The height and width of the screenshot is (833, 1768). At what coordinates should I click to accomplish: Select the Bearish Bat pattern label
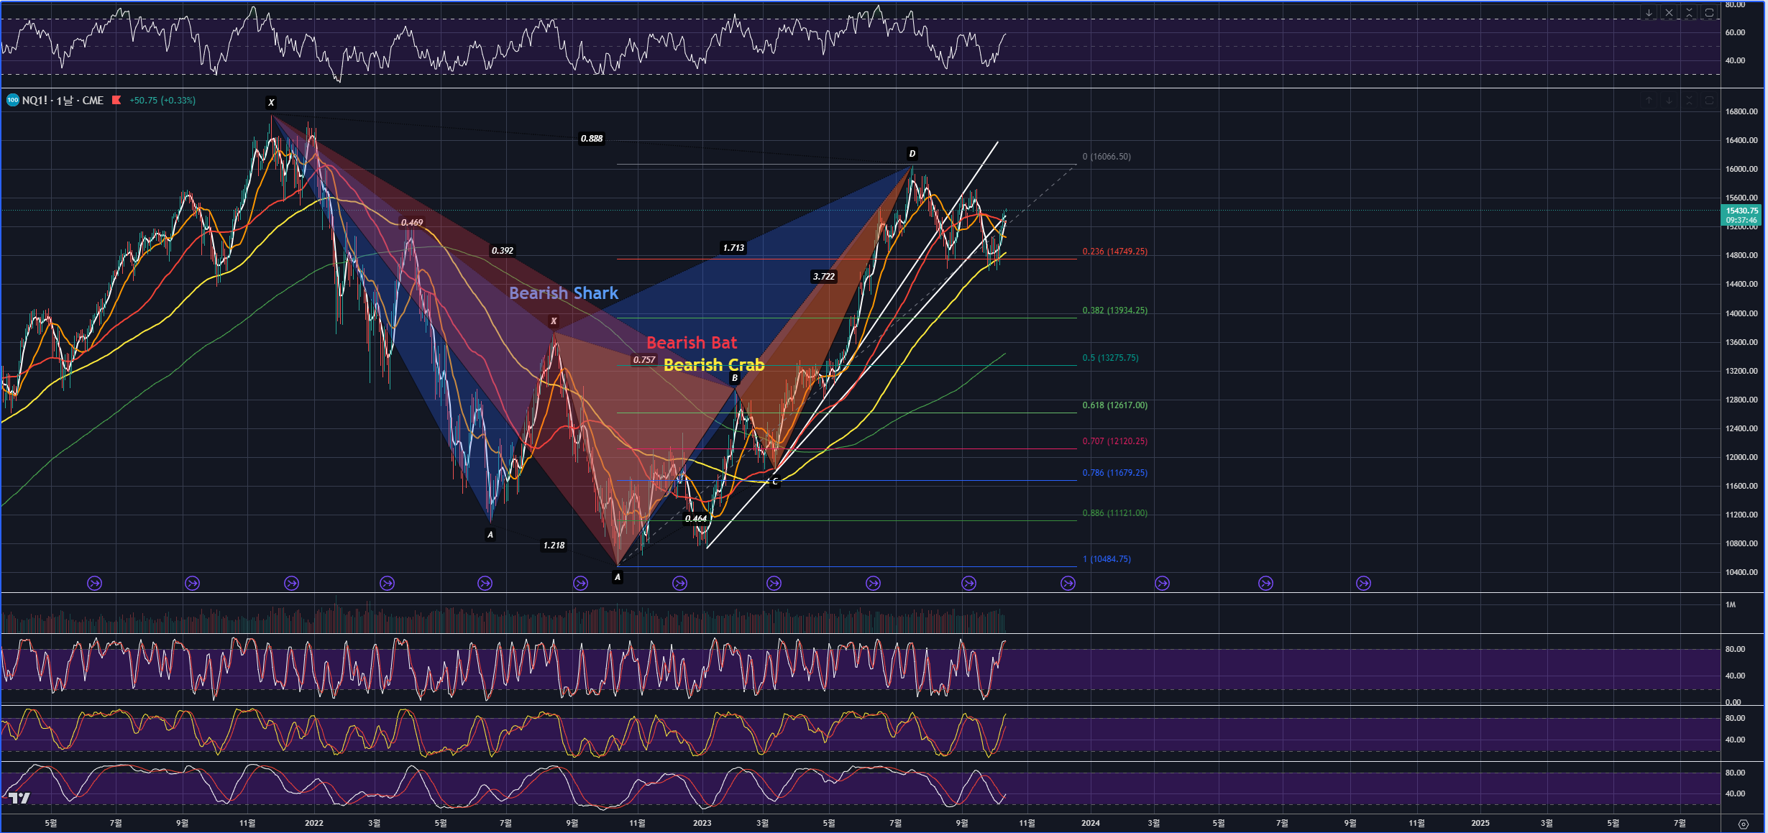(691, 343)
